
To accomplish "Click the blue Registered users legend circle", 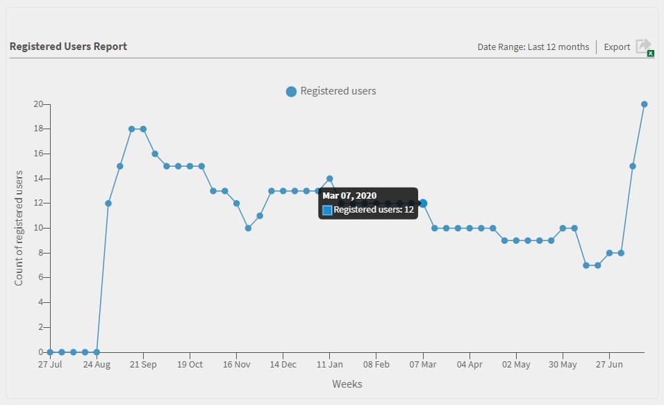I will pyautogui.click(x=290, y=91).
